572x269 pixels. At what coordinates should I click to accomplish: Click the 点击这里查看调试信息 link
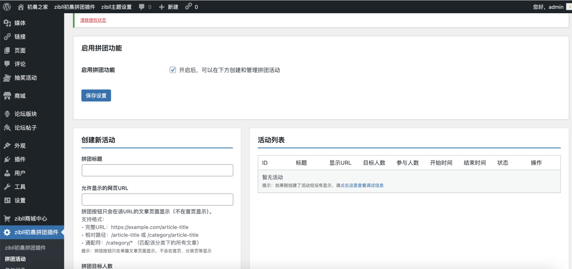[x=362, y=185]
